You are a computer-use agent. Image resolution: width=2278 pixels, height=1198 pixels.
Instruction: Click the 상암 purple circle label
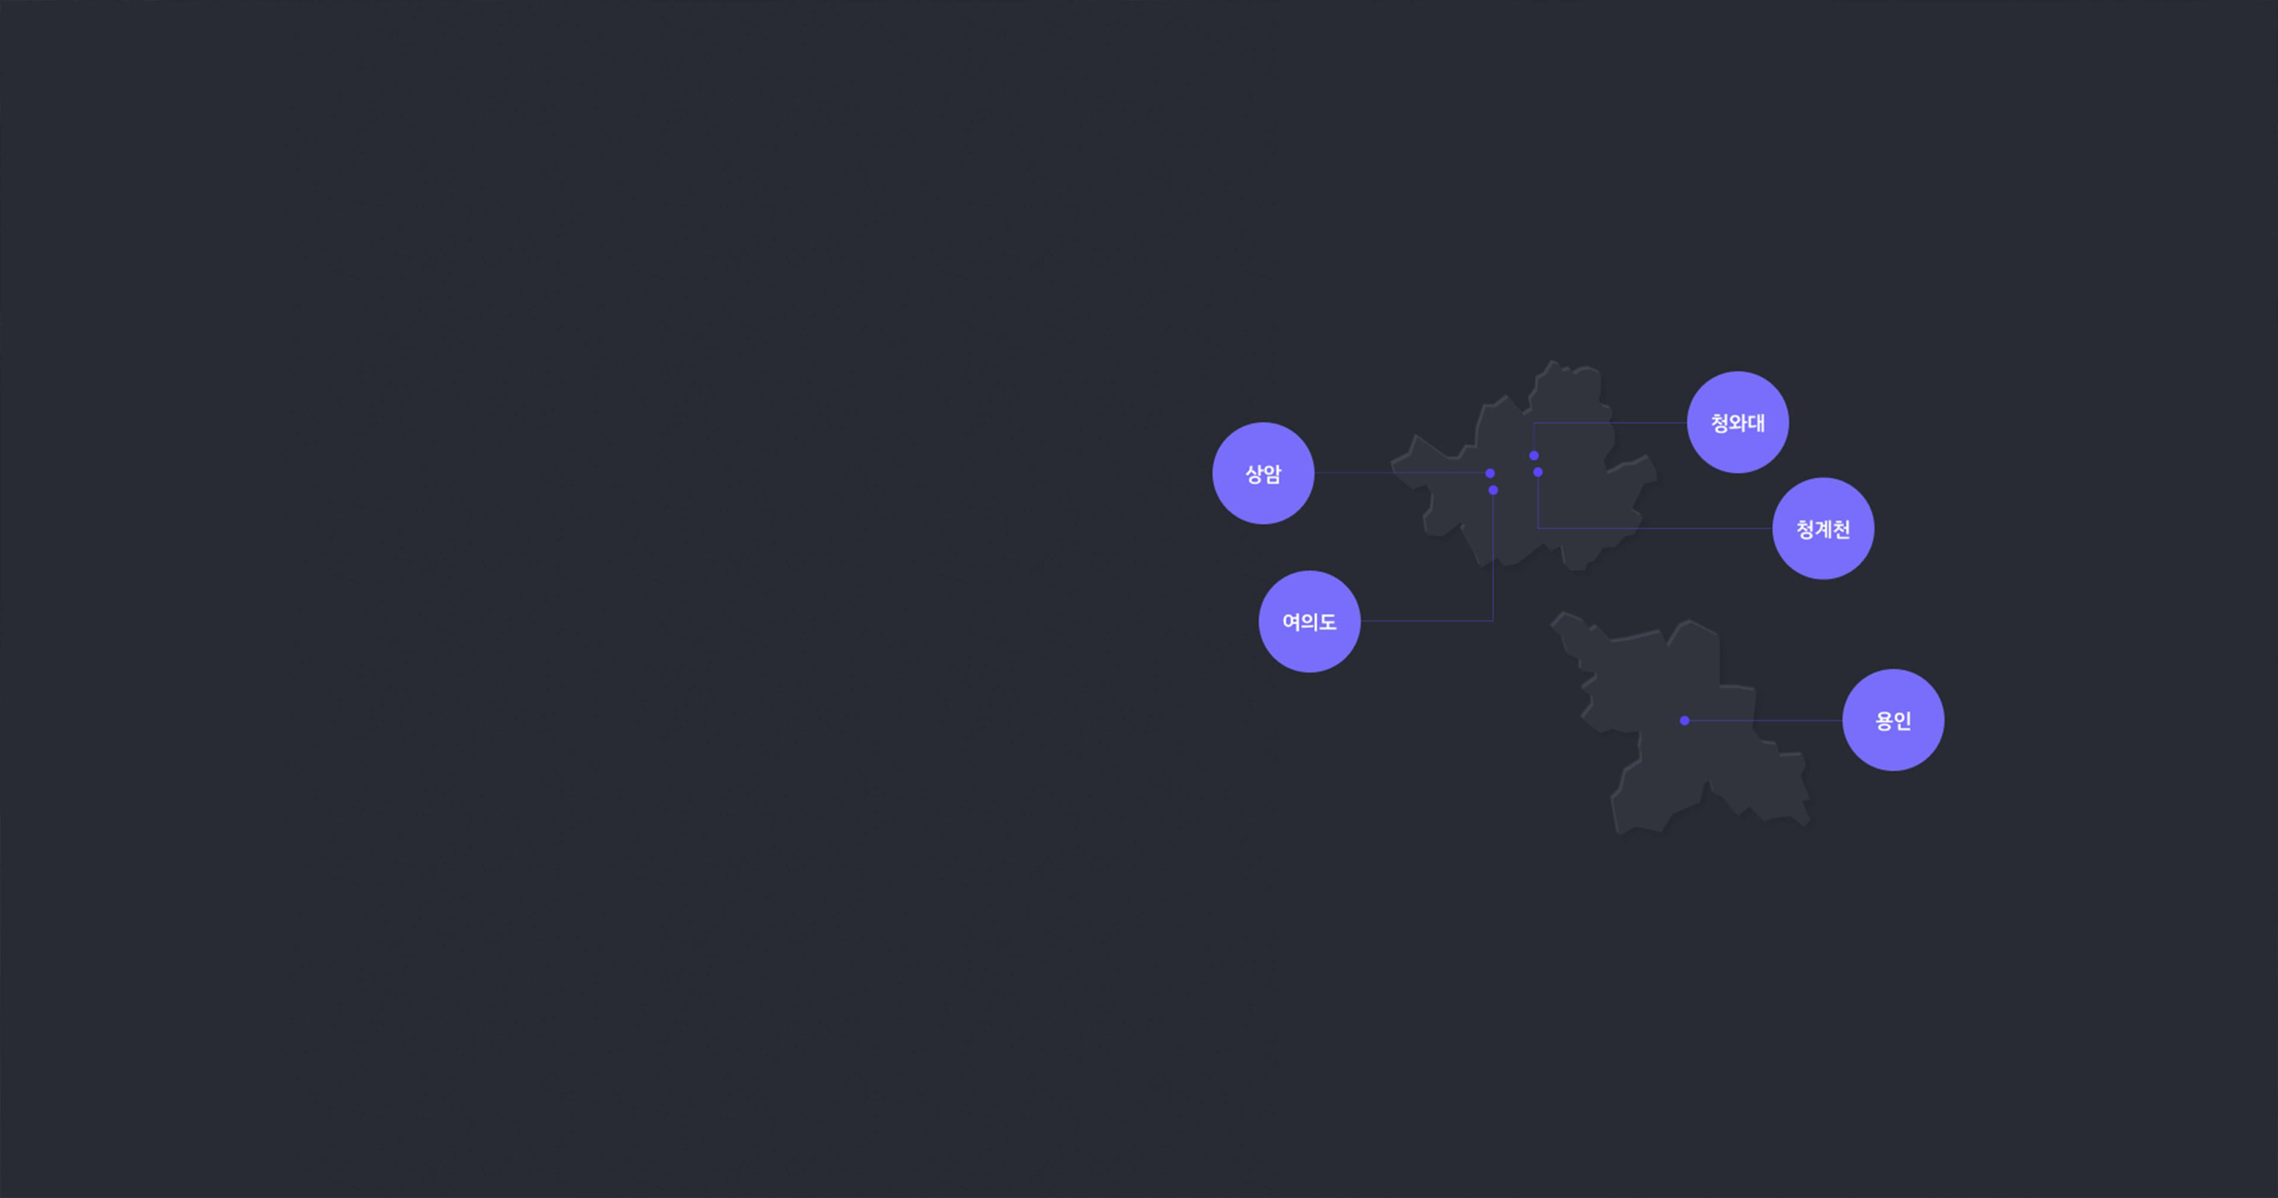[1263, 473]
